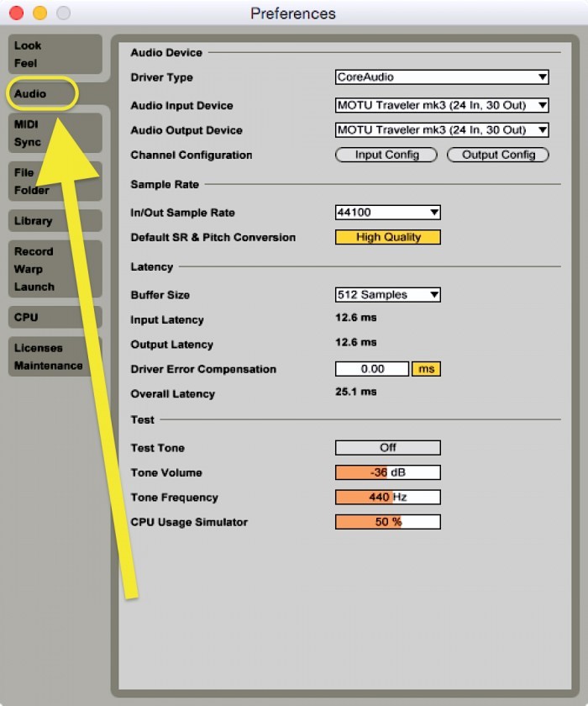Open the Buffer Size 512 Samples dropdown
This screenshot has height=706, width=588.
388,294
